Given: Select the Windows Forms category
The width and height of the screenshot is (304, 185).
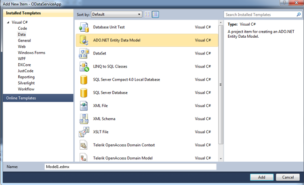Looking at the screenshot, I should (x=31, y=53).
